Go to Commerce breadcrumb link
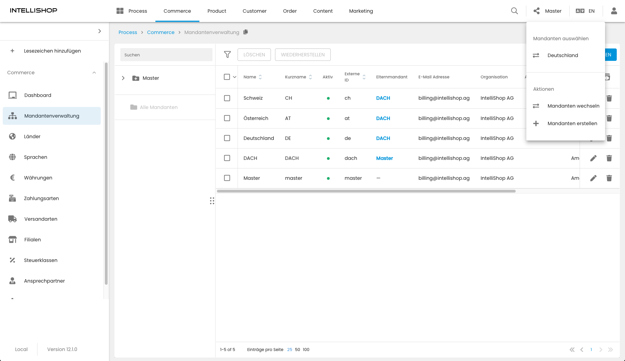Image resolution: width=625 pixels, height=361 pixels. point(161,32)
